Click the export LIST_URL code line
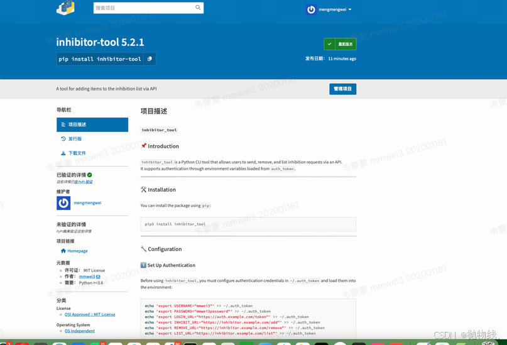This screenshot has height=345, width=507. [x=230, y=333]
